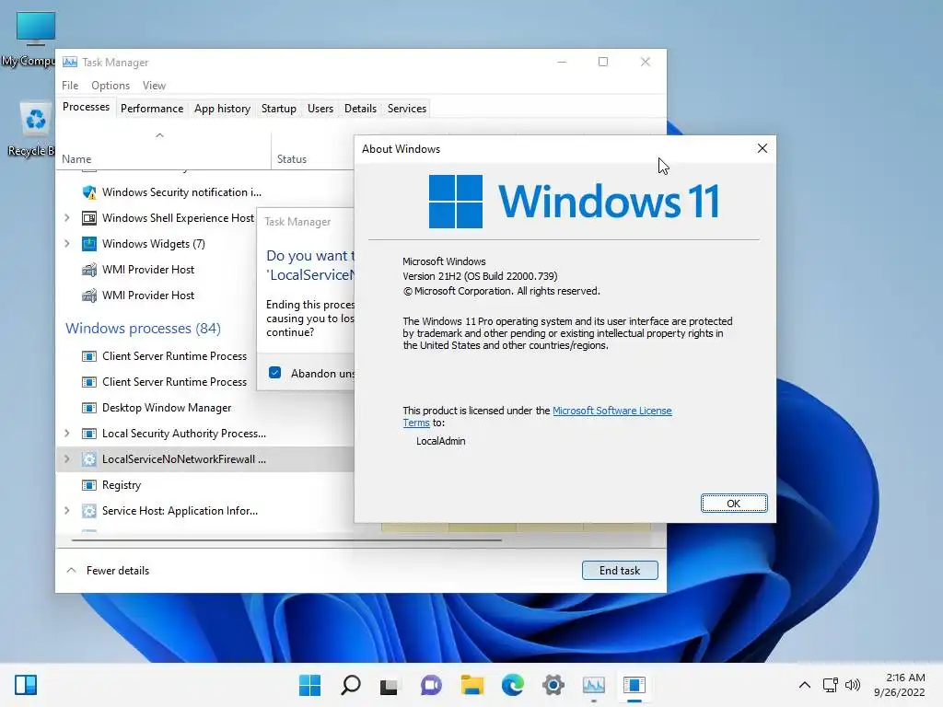Expand Windows Widgets (7) group
The image size is (943, 707).
(66, 244)
